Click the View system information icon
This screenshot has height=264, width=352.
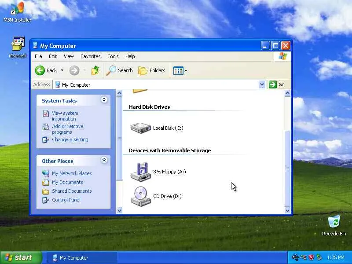pyautogui.click(x=46, y=114)
